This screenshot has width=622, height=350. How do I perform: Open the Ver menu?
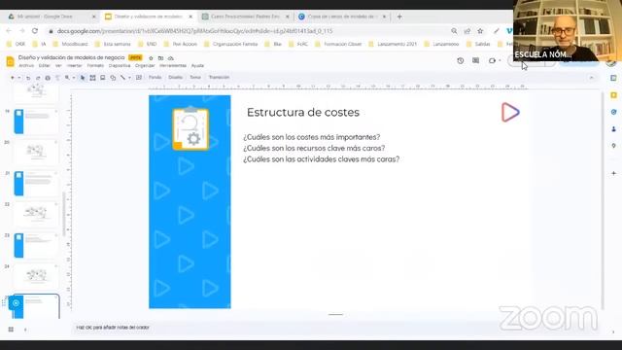coord(58,66)
